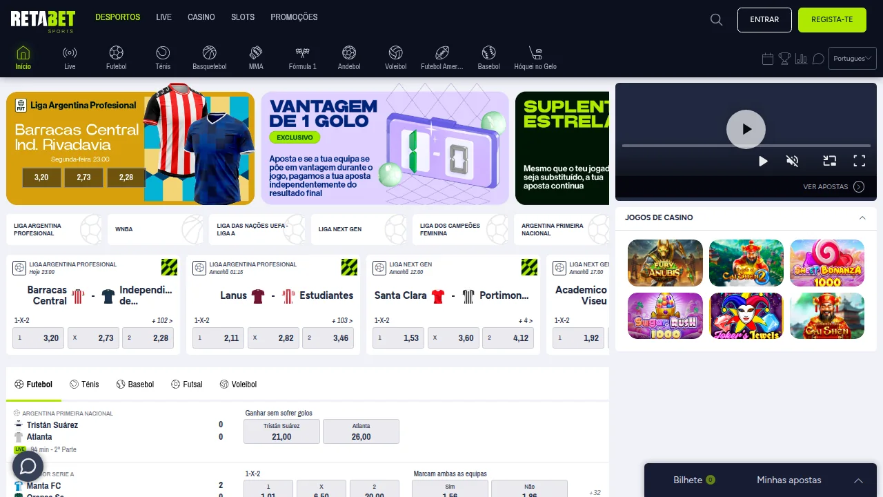This screenshot has width=883, height=497.
Task: Click the trophy icon in the header
Action: 784,59
